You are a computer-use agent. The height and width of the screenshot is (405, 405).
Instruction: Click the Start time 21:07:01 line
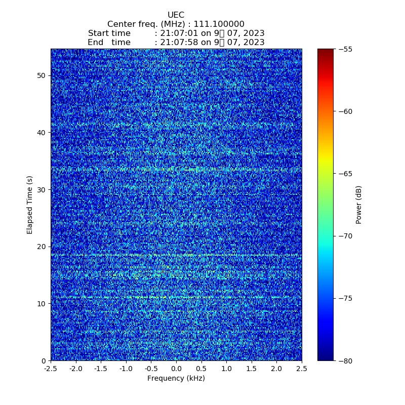tap(176, 33)
